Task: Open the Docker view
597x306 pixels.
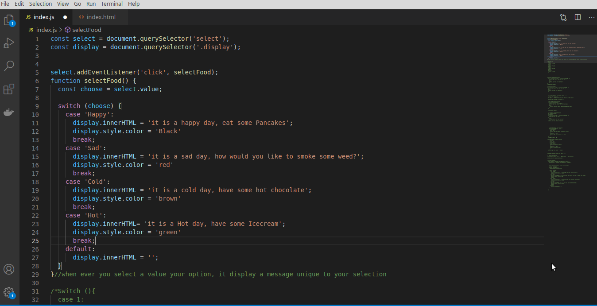Action: click(9, 112)
